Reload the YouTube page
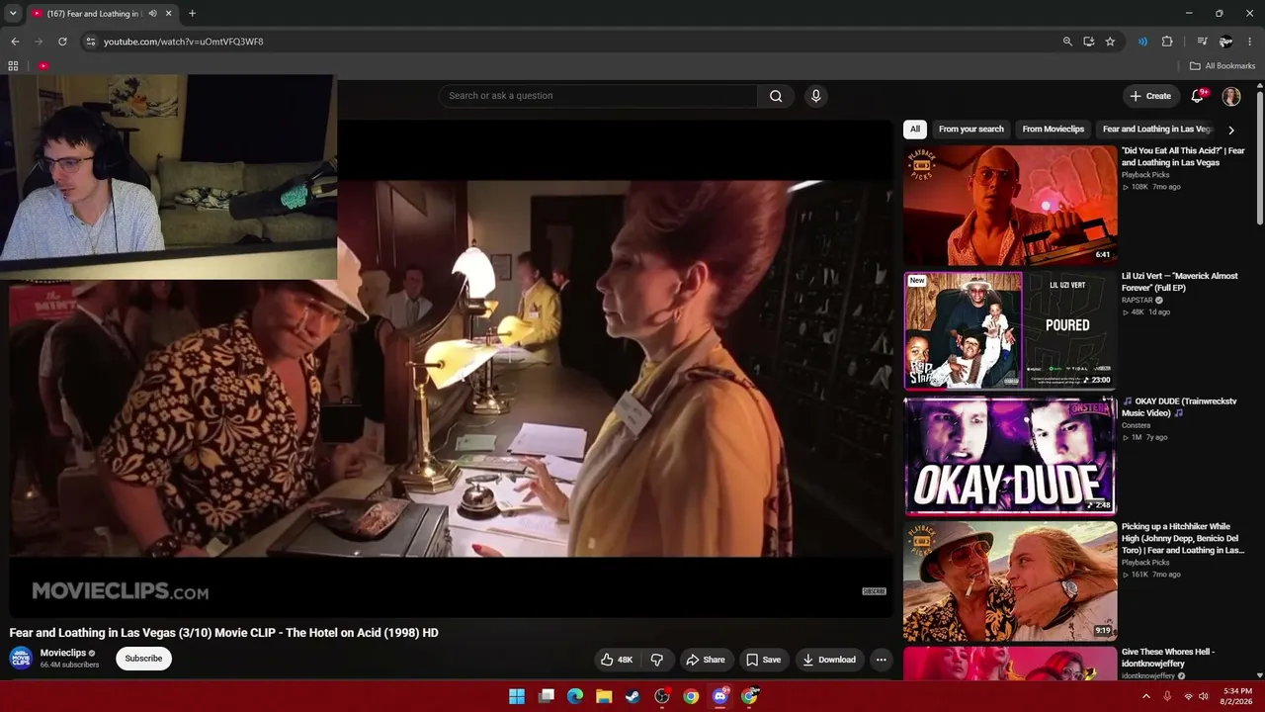1265x712 pixels. point(62,42)
